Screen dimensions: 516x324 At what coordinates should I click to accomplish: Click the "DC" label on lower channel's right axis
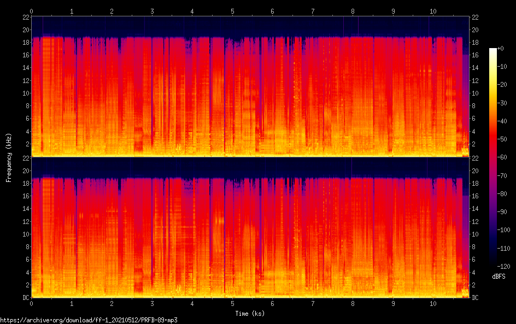(x=475, y=297)
